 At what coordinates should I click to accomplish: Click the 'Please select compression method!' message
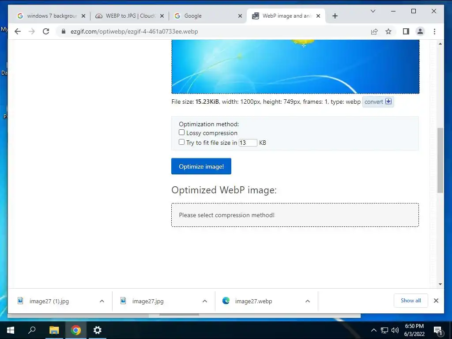226,215
